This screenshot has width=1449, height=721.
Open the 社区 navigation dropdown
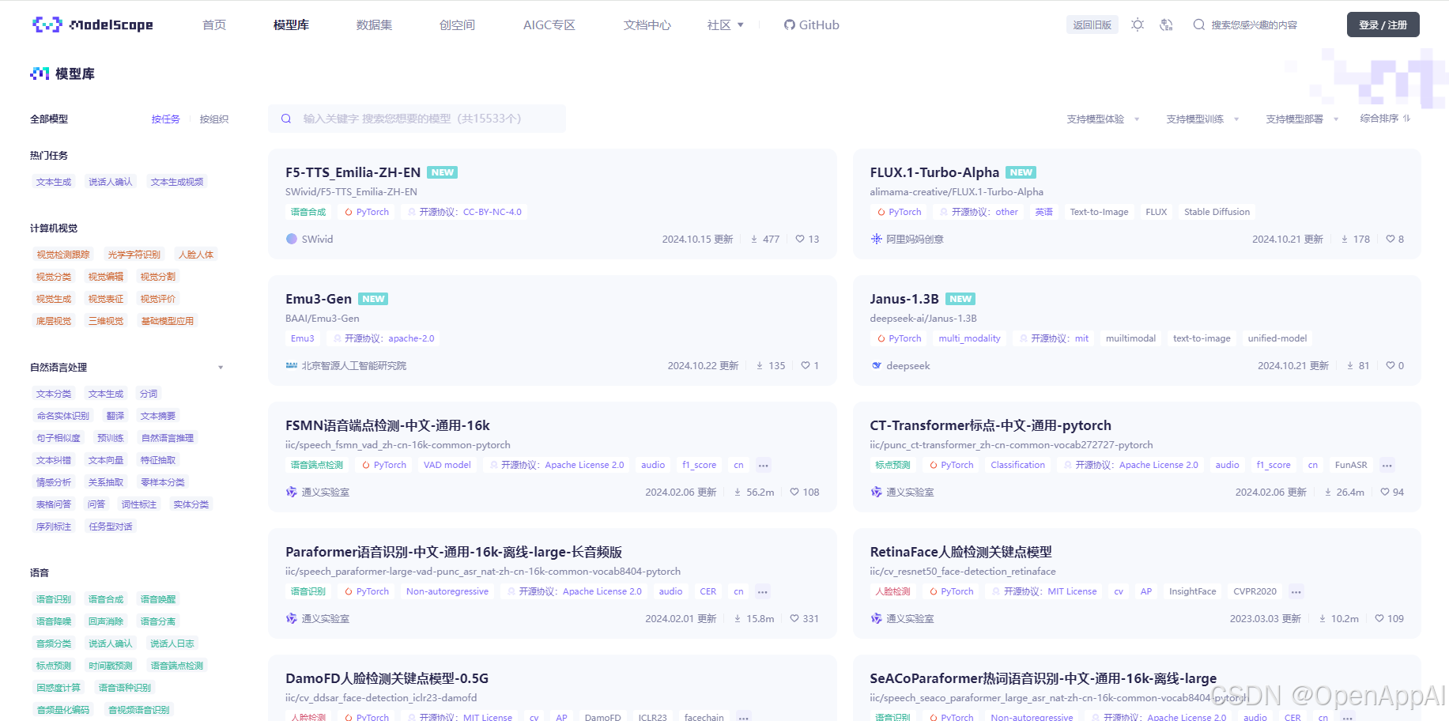coord(726,25)
